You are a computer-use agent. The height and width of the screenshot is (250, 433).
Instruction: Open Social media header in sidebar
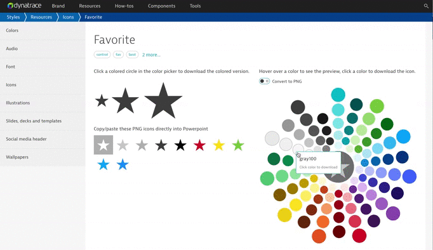click(43, 139)
